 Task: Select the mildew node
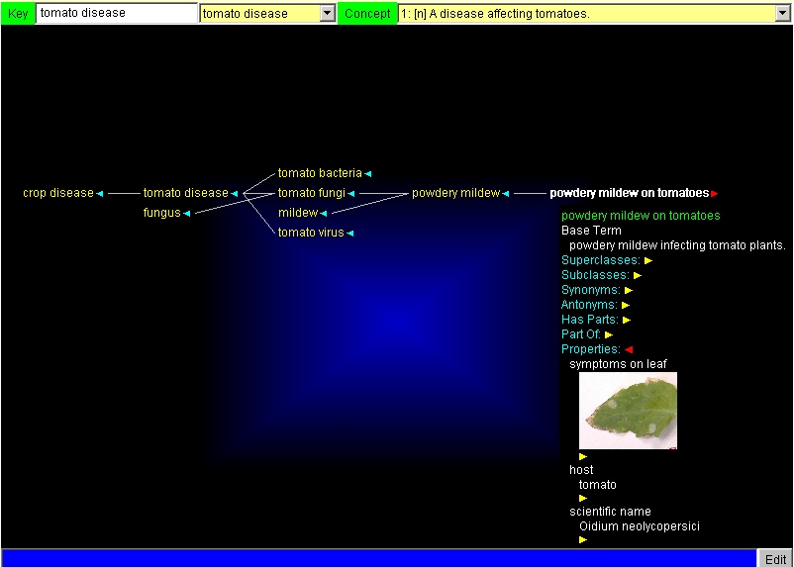298,213
